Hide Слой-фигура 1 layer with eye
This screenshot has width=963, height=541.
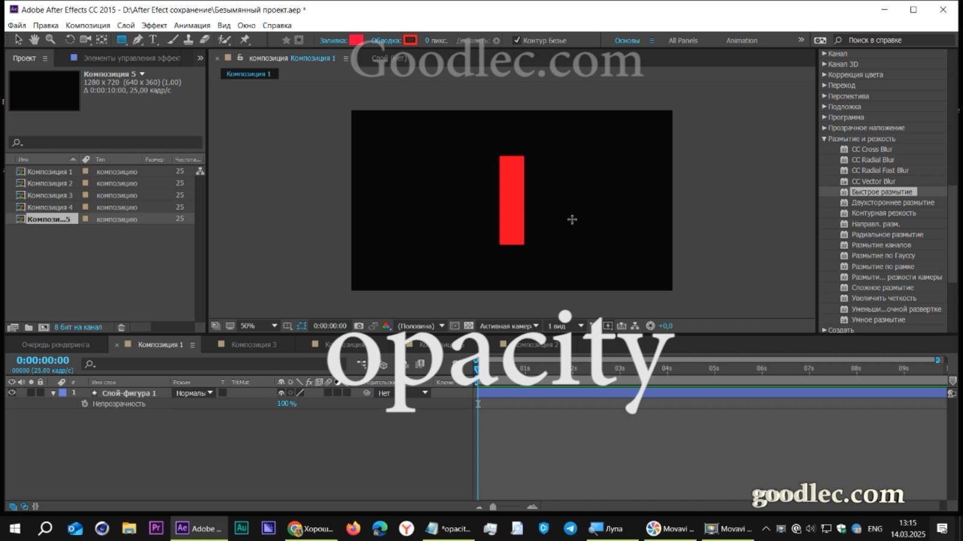(x=11, y=393)
